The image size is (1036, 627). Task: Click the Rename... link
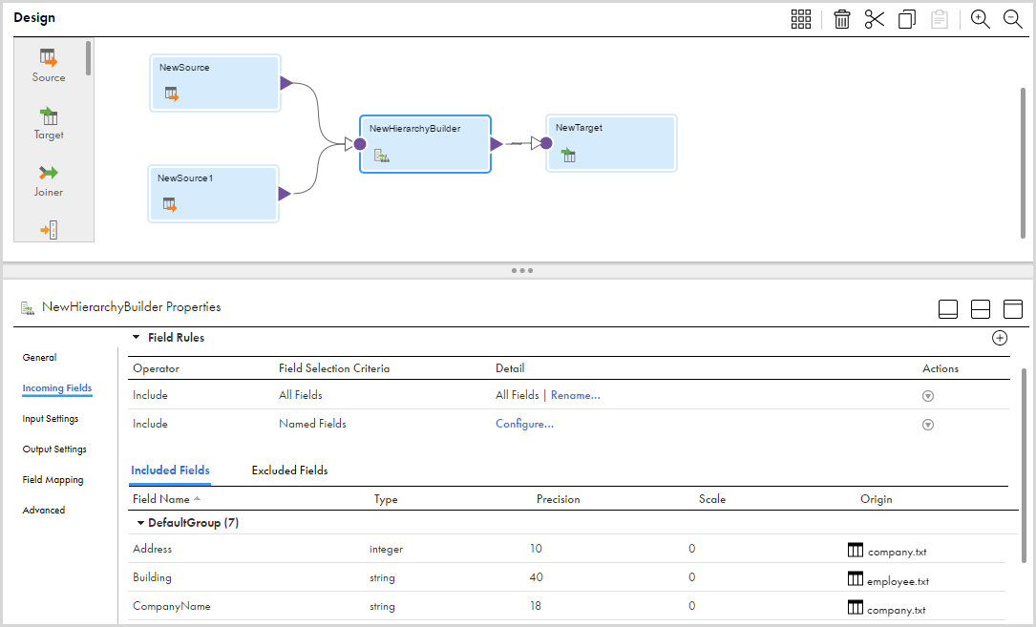click(x=576, y=395)
